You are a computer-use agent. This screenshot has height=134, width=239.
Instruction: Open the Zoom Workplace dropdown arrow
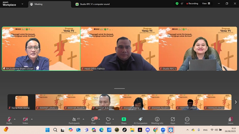(22, 4)
